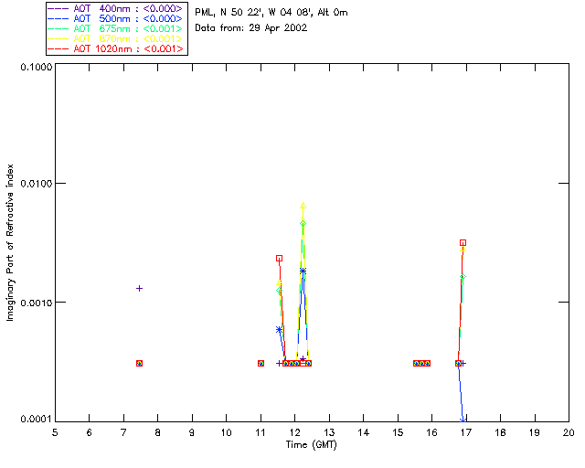
Task: Click the x-axis tick label 20
Action: pyautogui.click(x=569, y=432)
